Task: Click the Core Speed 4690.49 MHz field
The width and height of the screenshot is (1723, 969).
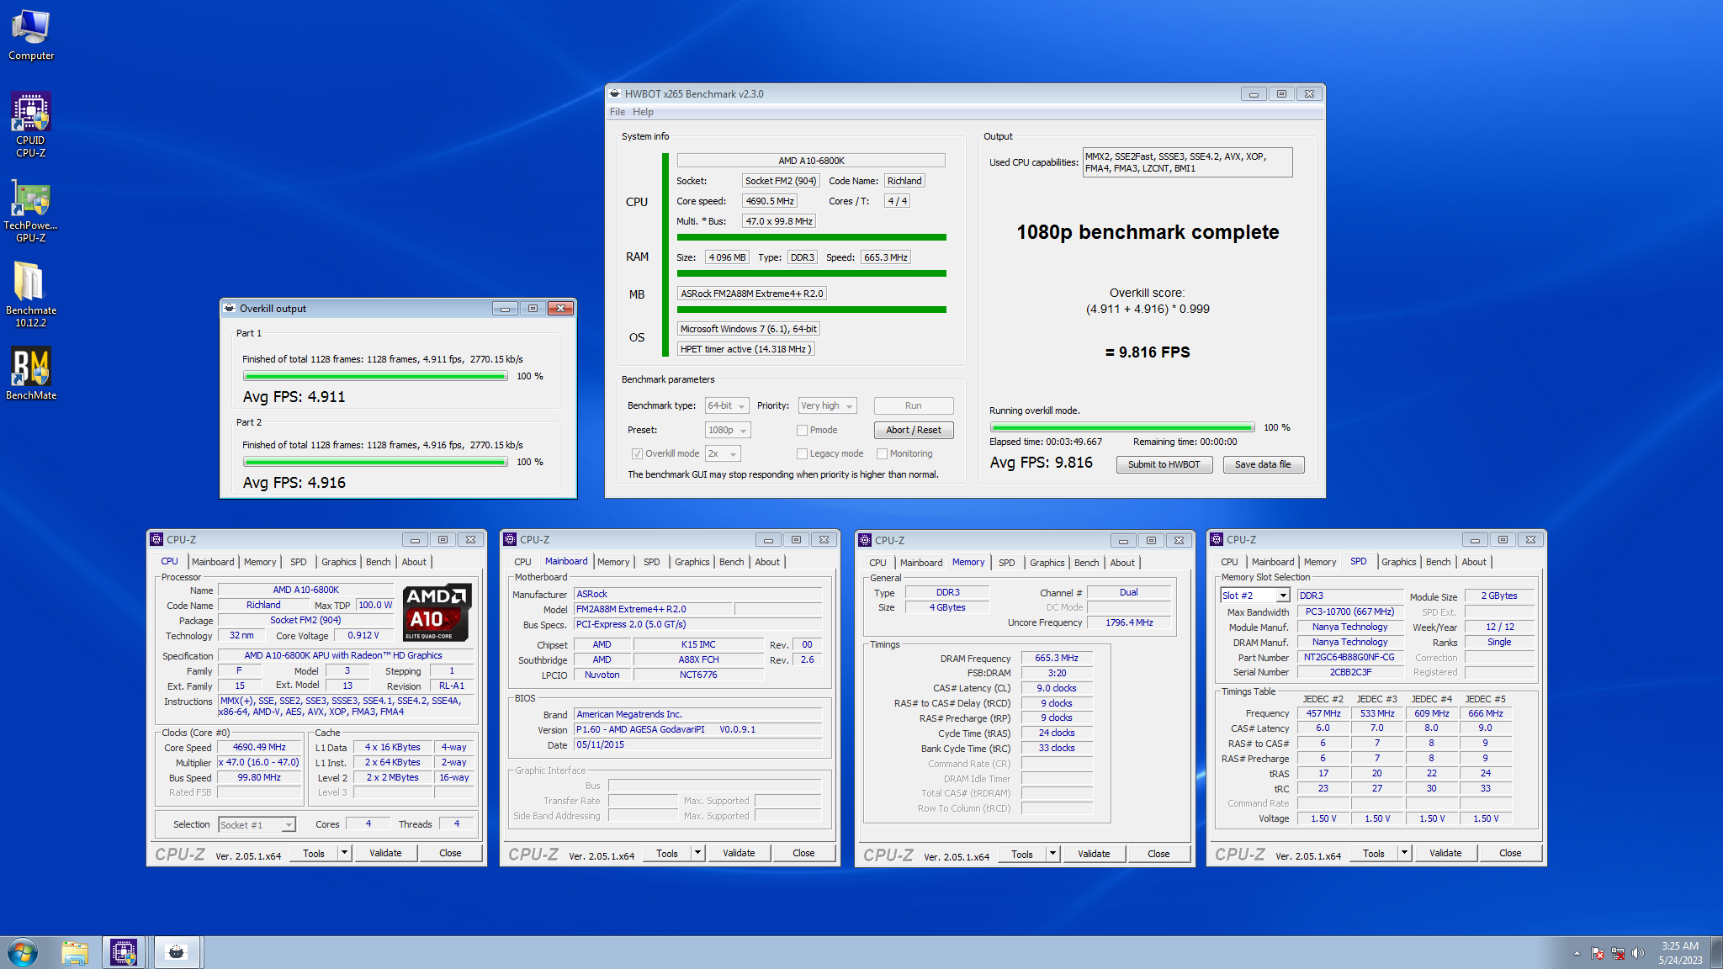Action: point(259,747)
